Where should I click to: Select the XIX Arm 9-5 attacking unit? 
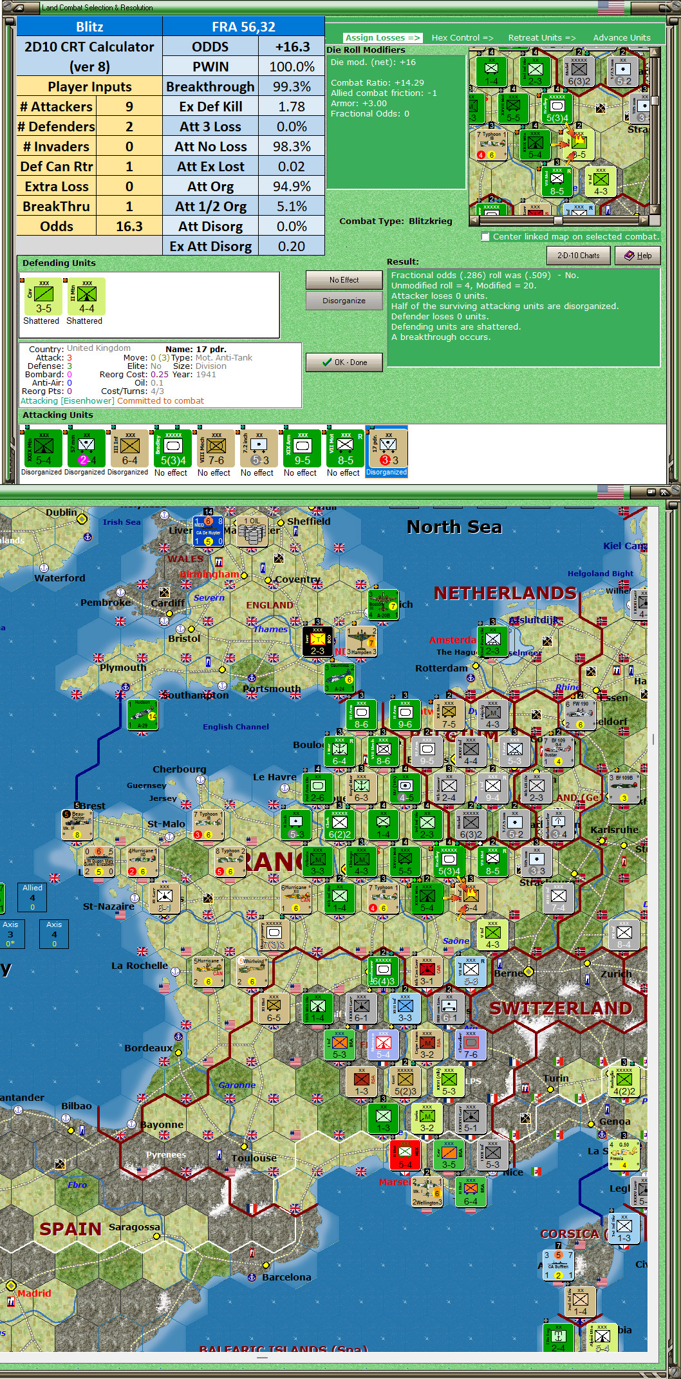301,448
